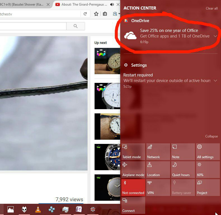Open the Project quick action
The height and width of the screenshot is (215, 221).
tap(208, 188)
